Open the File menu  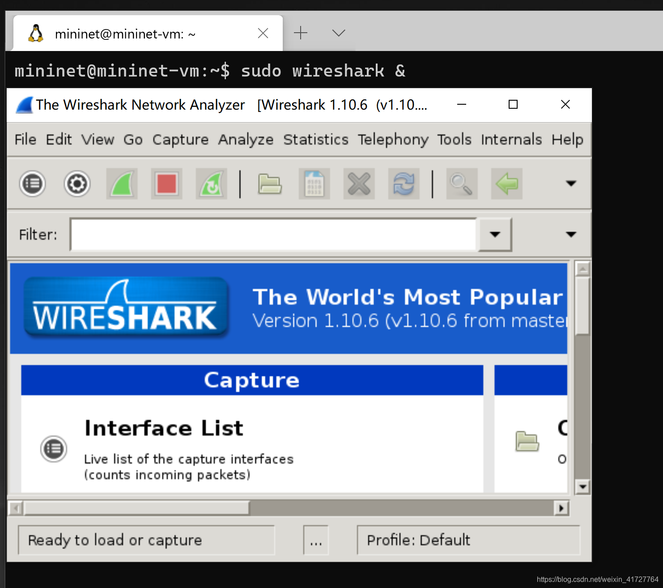click(x=25, y=140)
